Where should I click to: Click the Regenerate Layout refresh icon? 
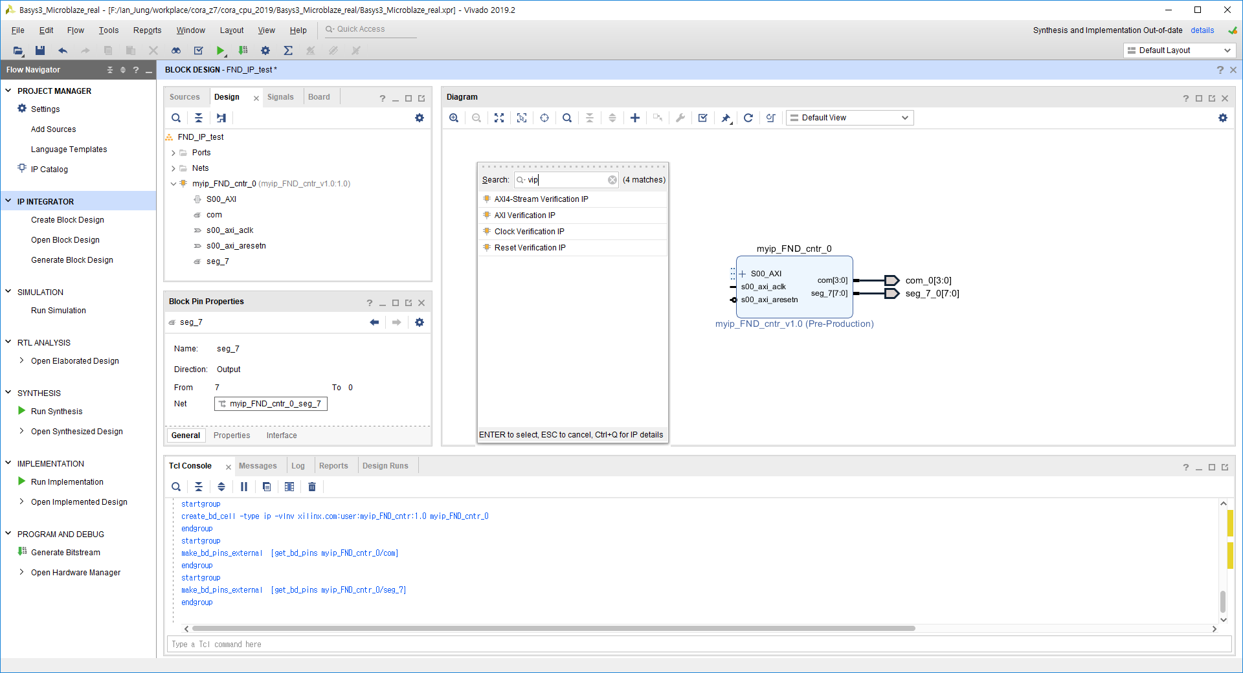pos(748,118)
